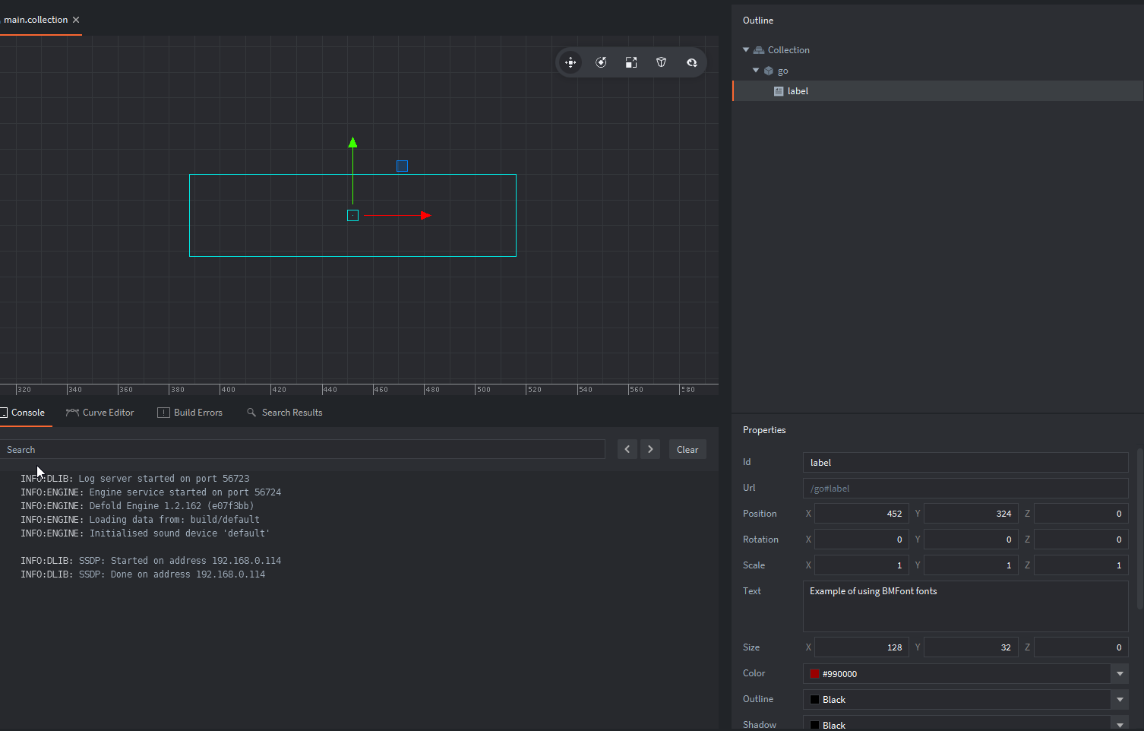Select the Scale tool
1144x731 pixels.
(x=631, y=62)
